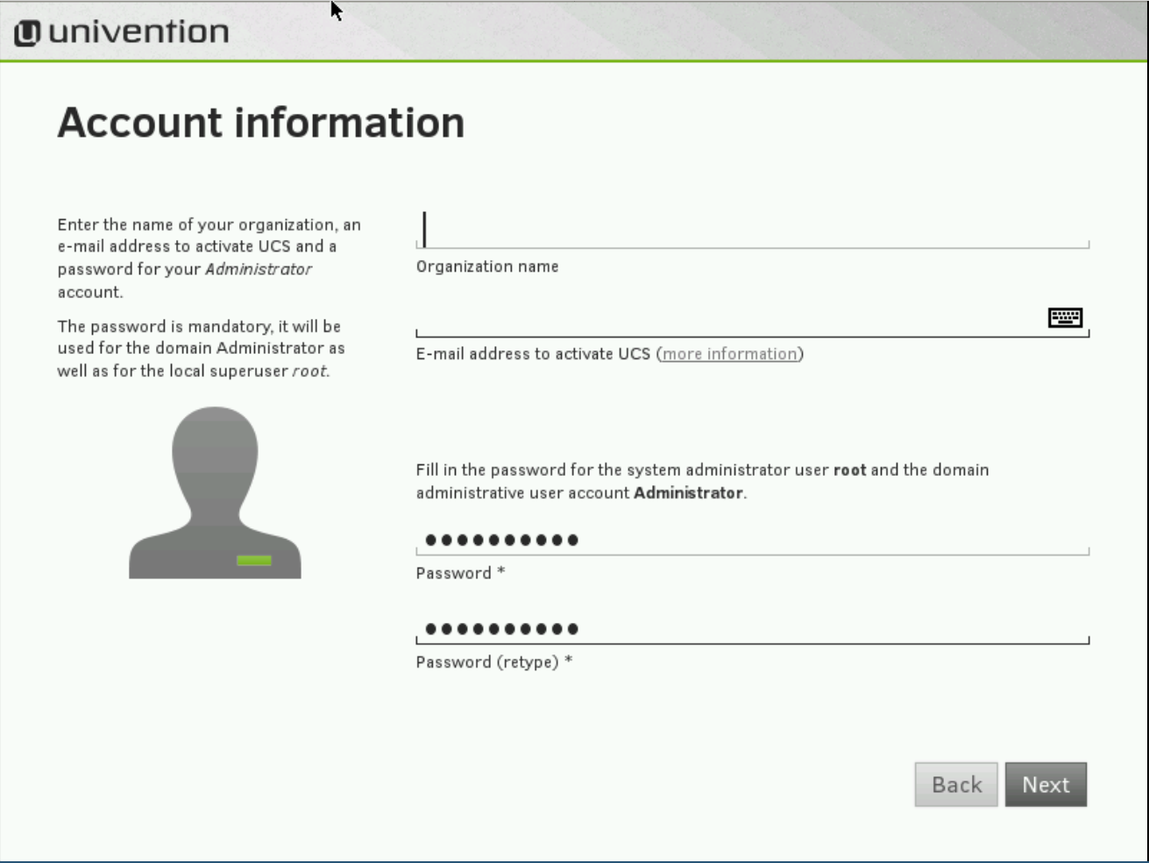Click into the Password (retype) field
Image resolution: width=1149 pixels, height=863 pixels.
click(751, 628)
